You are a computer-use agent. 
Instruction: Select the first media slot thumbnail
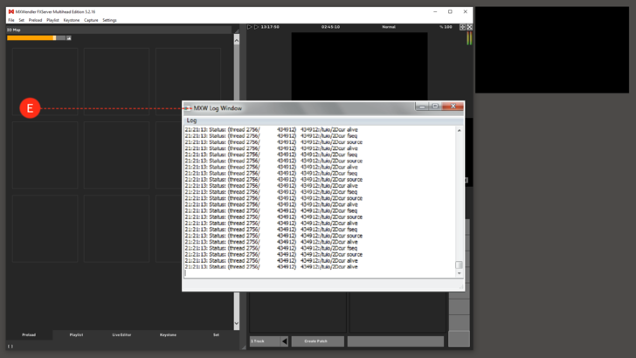[x=45, y=82]
